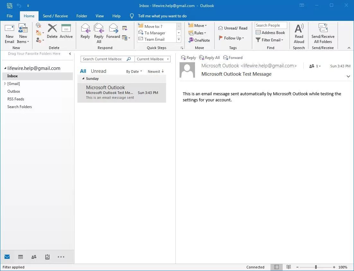Click Send/Receive All Folders
Image resolution: width=354 pixels, height=271 pixels.
click(323, 33)
